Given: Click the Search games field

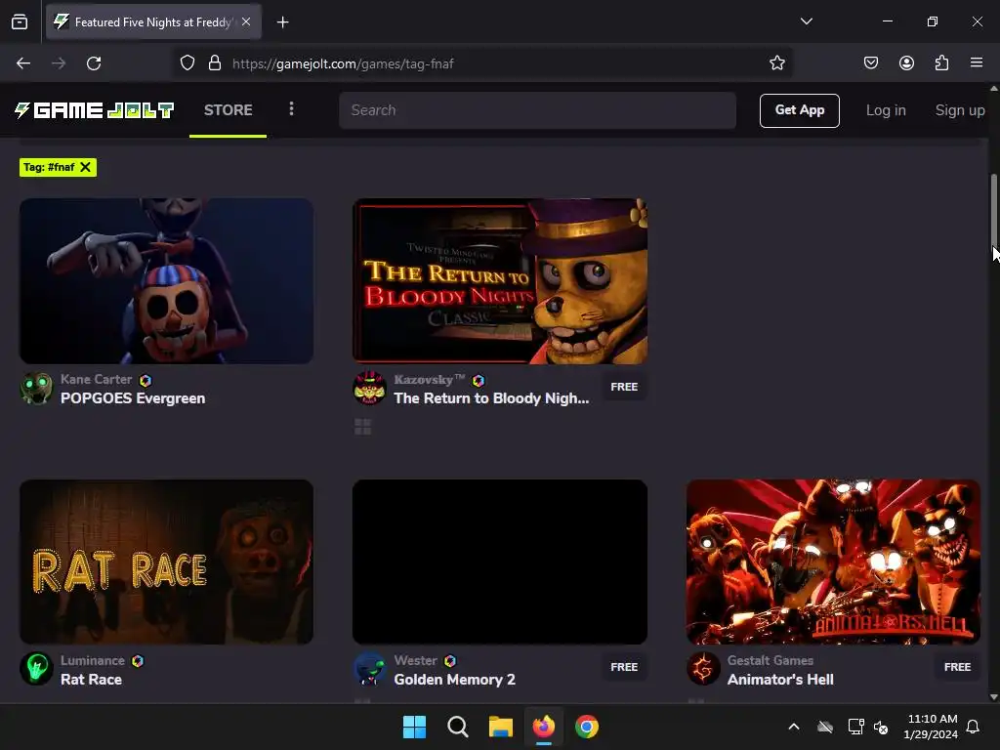Looking at the screenshot, I should pyautogui.click(x=538, y=110).
